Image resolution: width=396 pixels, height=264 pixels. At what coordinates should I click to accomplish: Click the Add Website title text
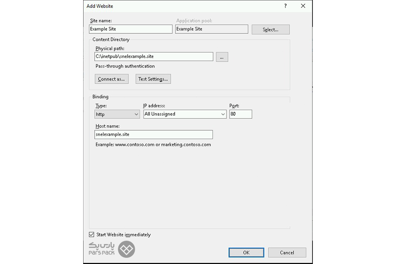point(99,6)
